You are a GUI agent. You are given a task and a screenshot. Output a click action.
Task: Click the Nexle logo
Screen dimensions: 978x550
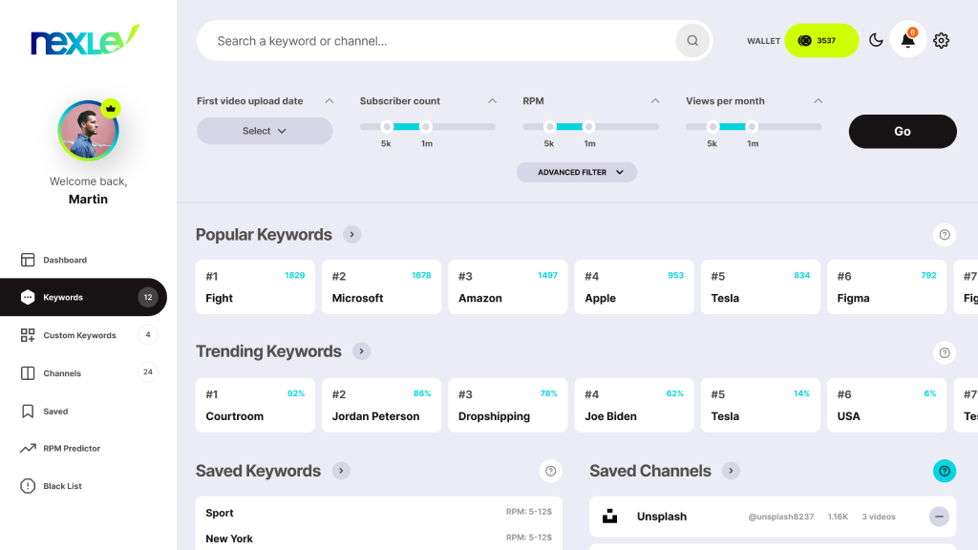coord(85,40)
